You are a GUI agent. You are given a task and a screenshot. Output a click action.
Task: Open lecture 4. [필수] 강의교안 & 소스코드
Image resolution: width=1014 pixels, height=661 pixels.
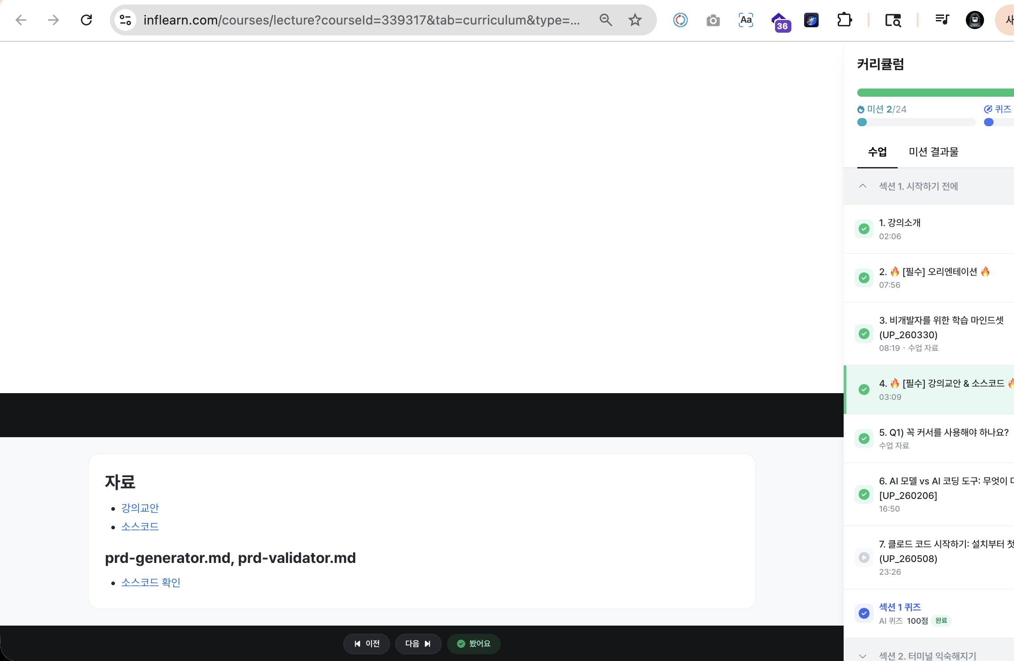[x=929, y=390]
